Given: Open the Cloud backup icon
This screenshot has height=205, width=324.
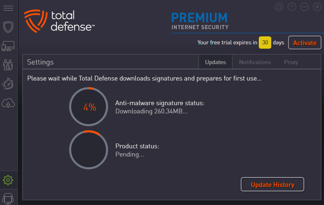Looking at the screenshot, I should [8, 103].
